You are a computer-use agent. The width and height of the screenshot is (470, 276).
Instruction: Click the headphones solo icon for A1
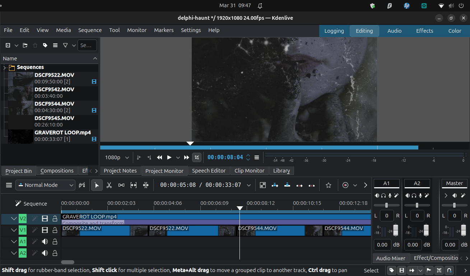coord(383,195)
